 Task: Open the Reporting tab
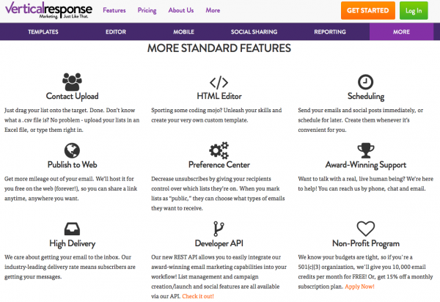coord(330,32)
